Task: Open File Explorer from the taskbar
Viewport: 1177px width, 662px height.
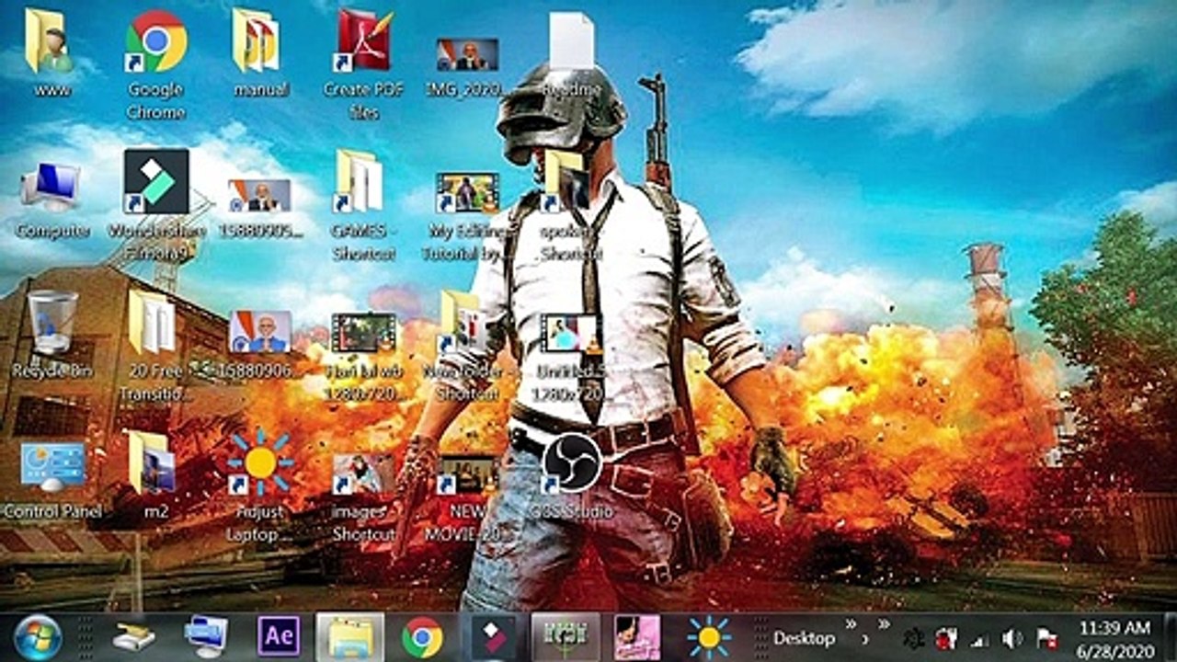Action: 350,637
